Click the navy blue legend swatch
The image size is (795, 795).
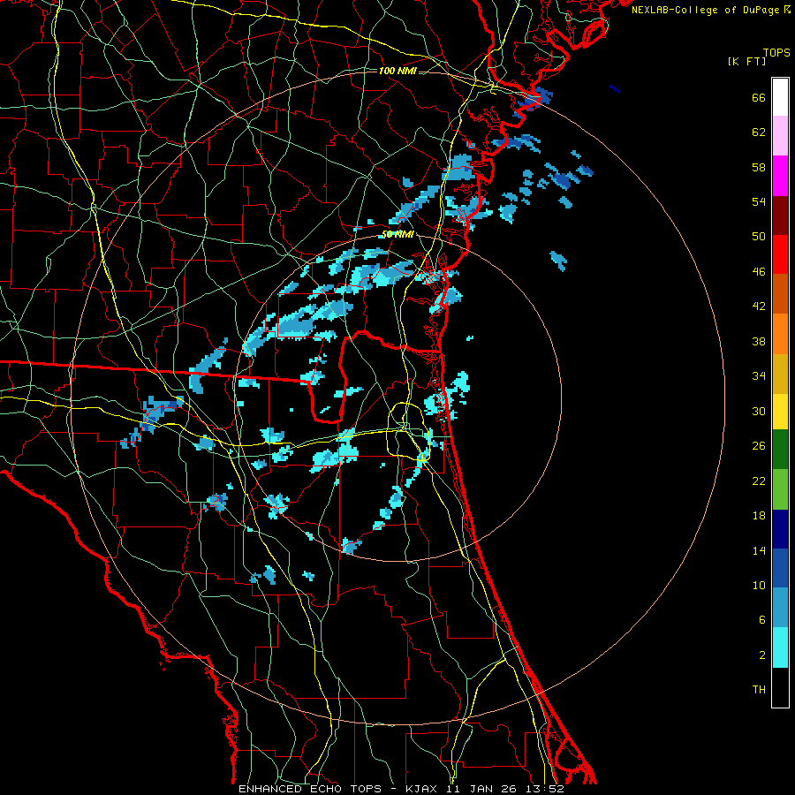(780, 529)
